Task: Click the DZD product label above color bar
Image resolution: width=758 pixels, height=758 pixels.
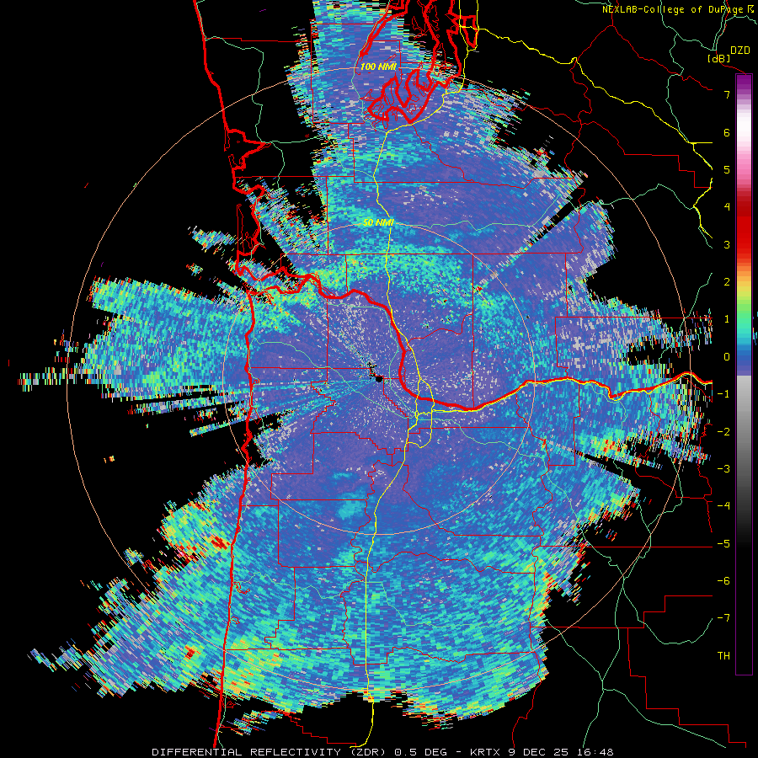Action: (739, 51)
